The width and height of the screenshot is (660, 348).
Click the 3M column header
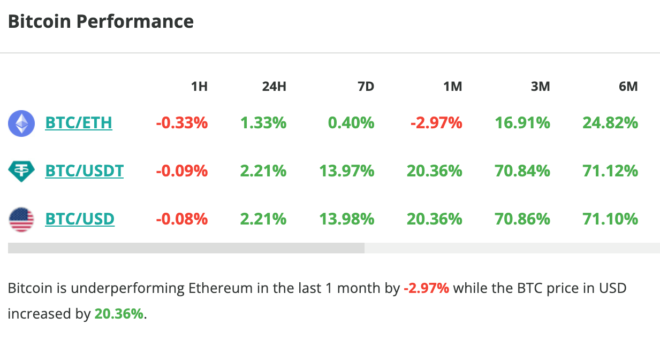click(x=541, y=86)
